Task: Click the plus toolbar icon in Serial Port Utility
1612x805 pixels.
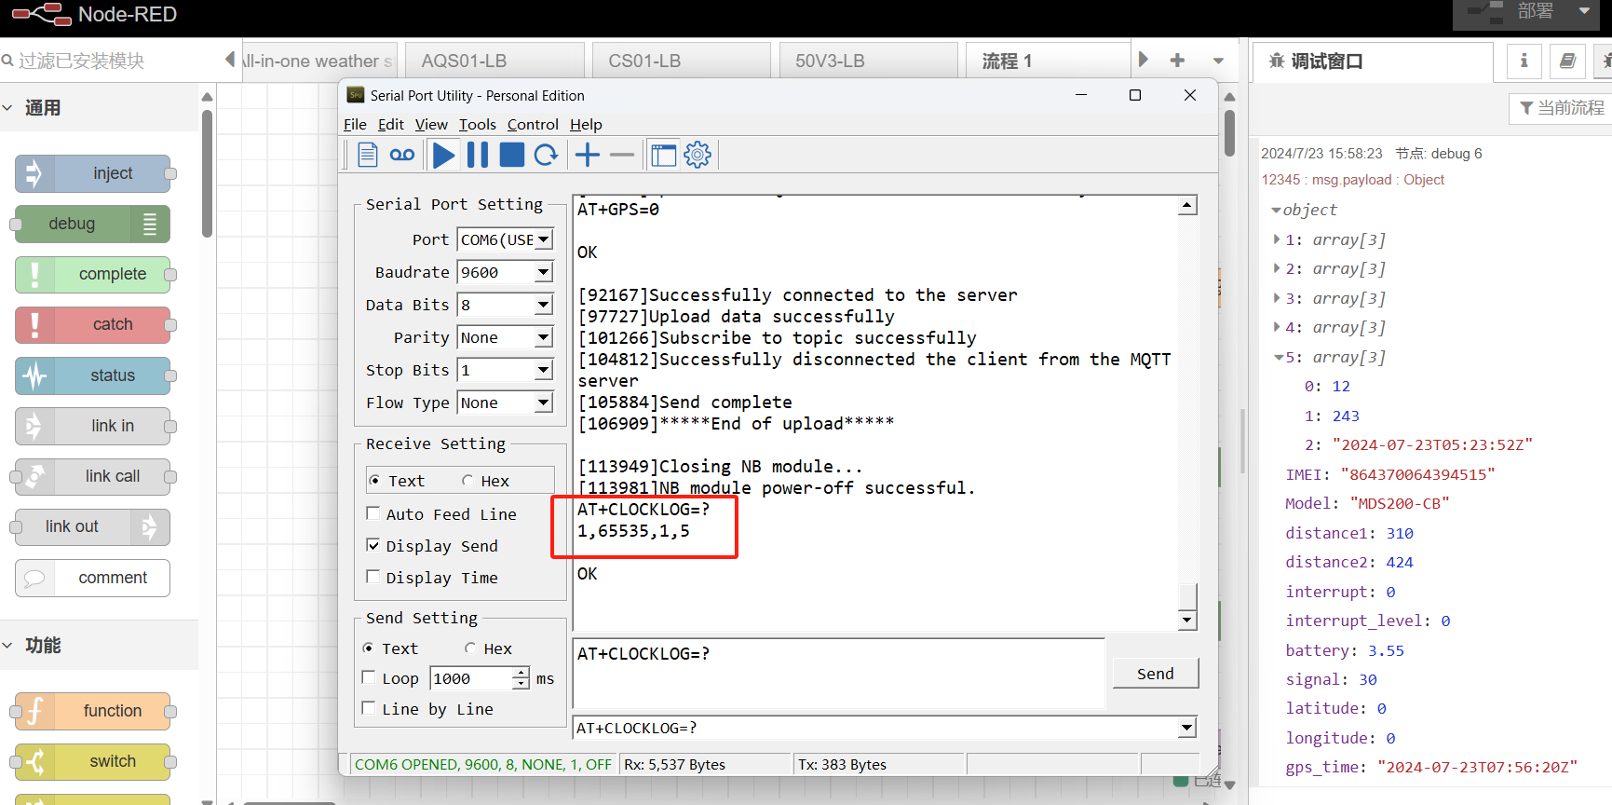Action: 588,155
